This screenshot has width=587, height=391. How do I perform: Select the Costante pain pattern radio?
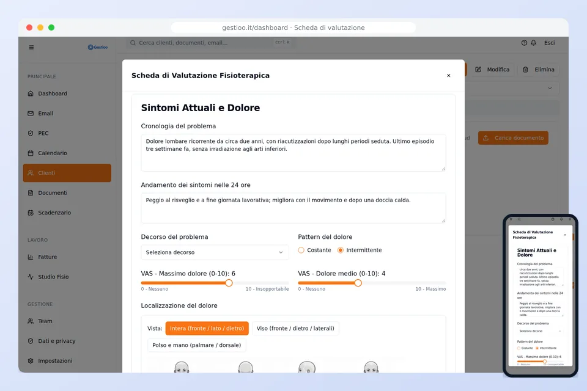click(x=301, y=250)
